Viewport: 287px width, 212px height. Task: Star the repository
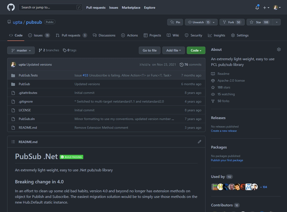coord(260,22)
